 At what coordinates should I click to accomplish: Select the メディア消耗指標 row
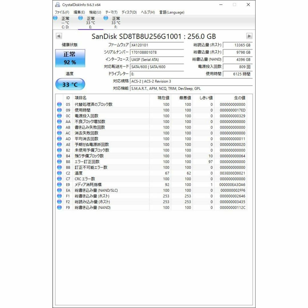coord(151,185)
